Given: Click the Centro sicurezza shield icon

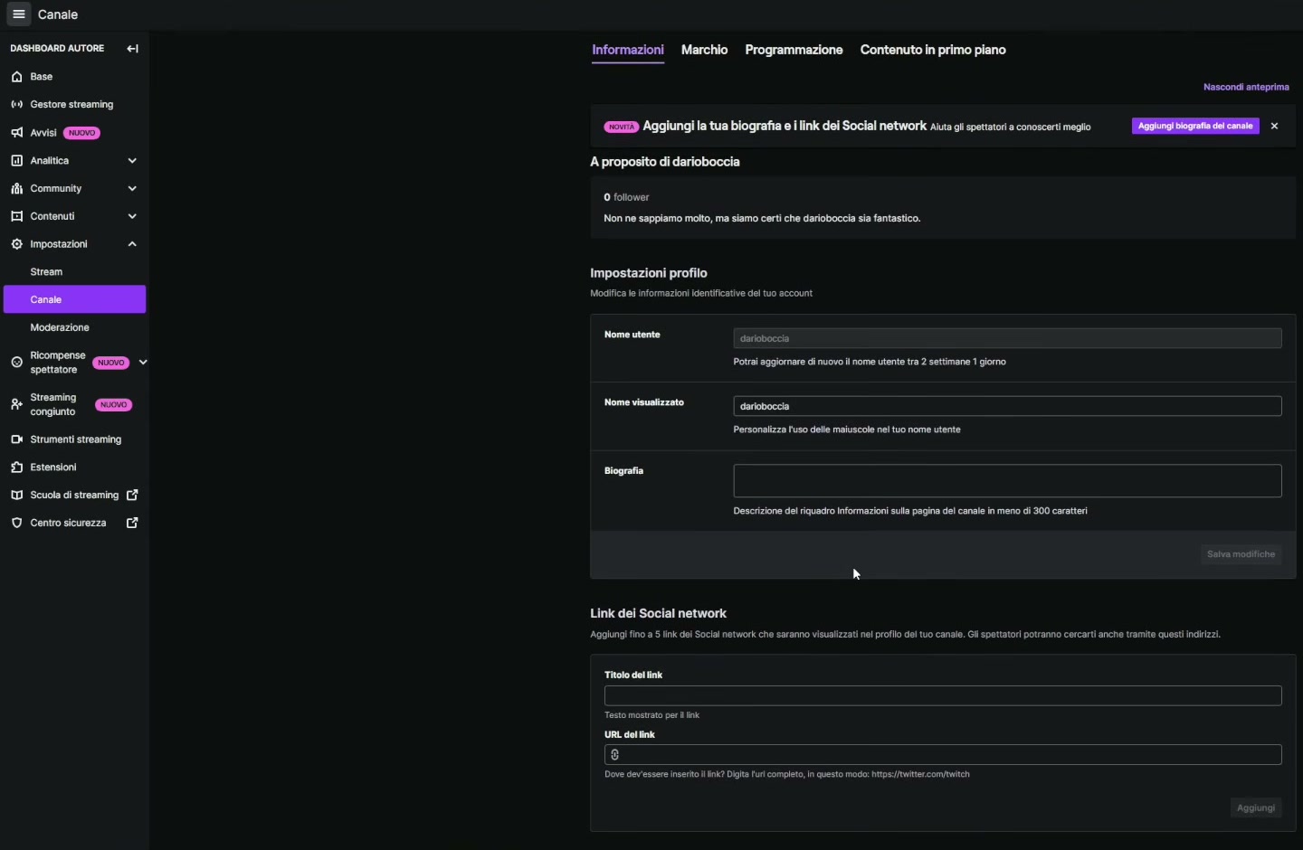Looking at the screenshot, I should tap(16, 524).
